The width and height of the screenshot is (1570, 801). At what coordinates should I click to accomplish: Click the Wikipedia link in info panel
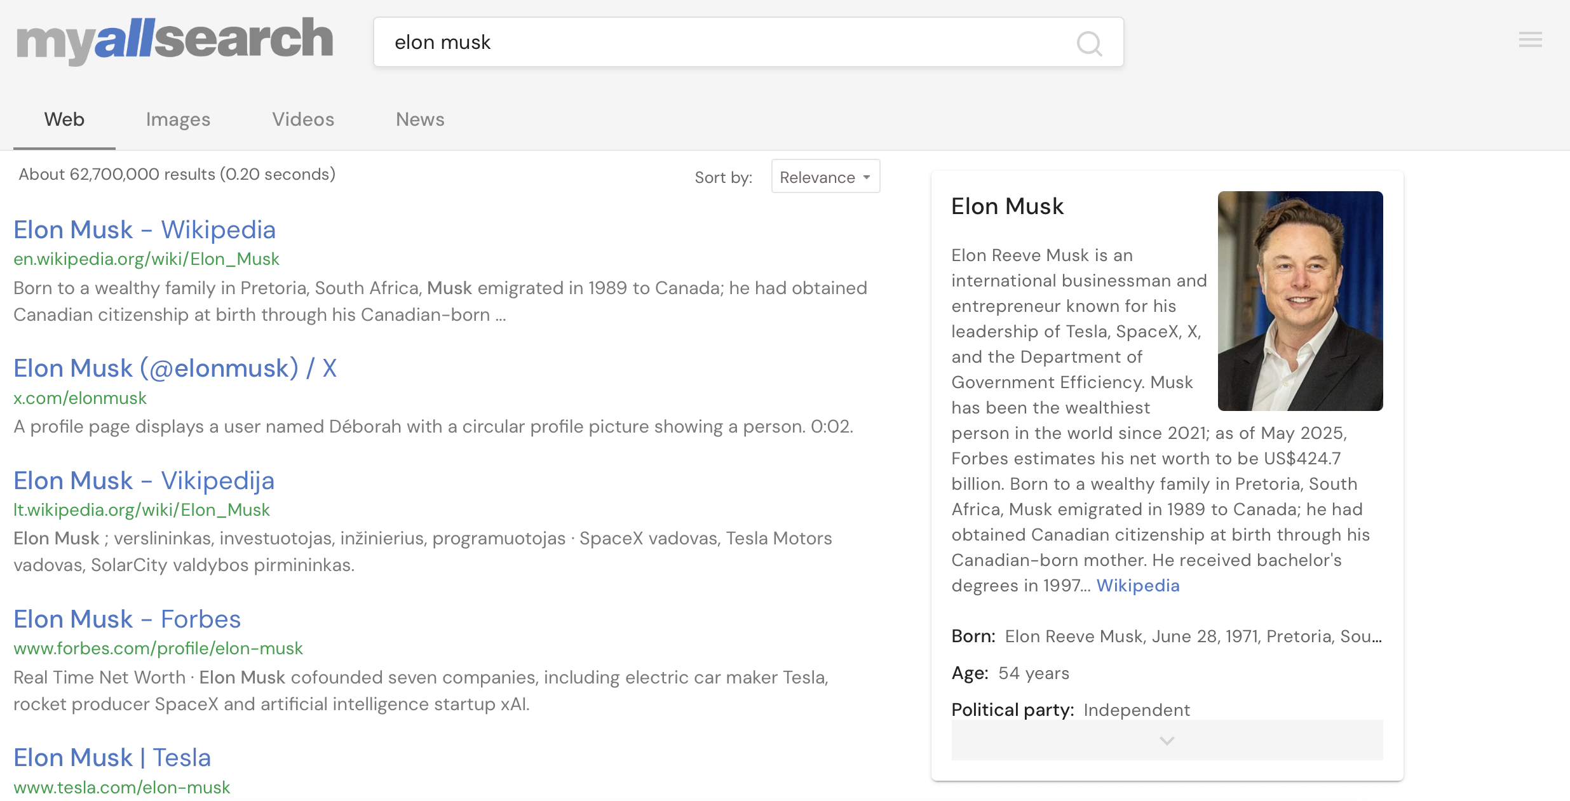pyautogui.click(x=1137, y=585)
